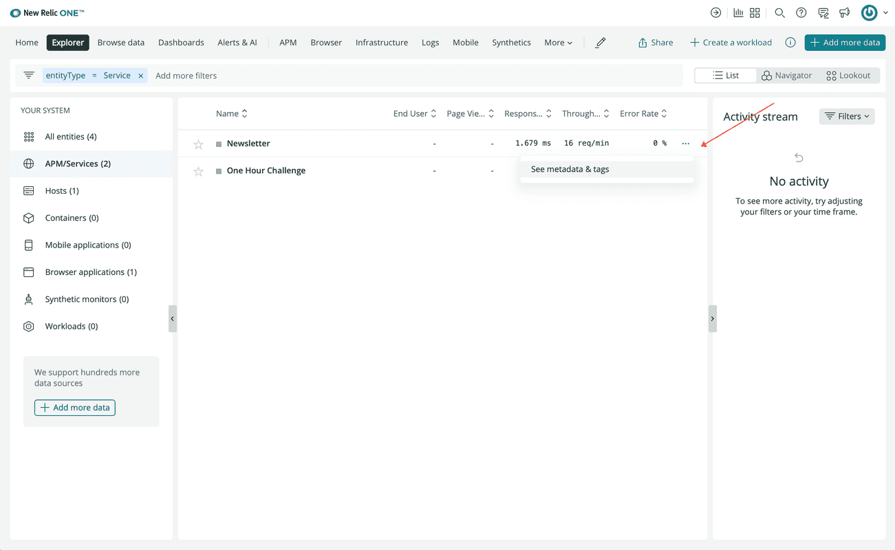895x550 pixels.
Task: Open the chart builder bar-chart icon
Action: coord(738,12)
